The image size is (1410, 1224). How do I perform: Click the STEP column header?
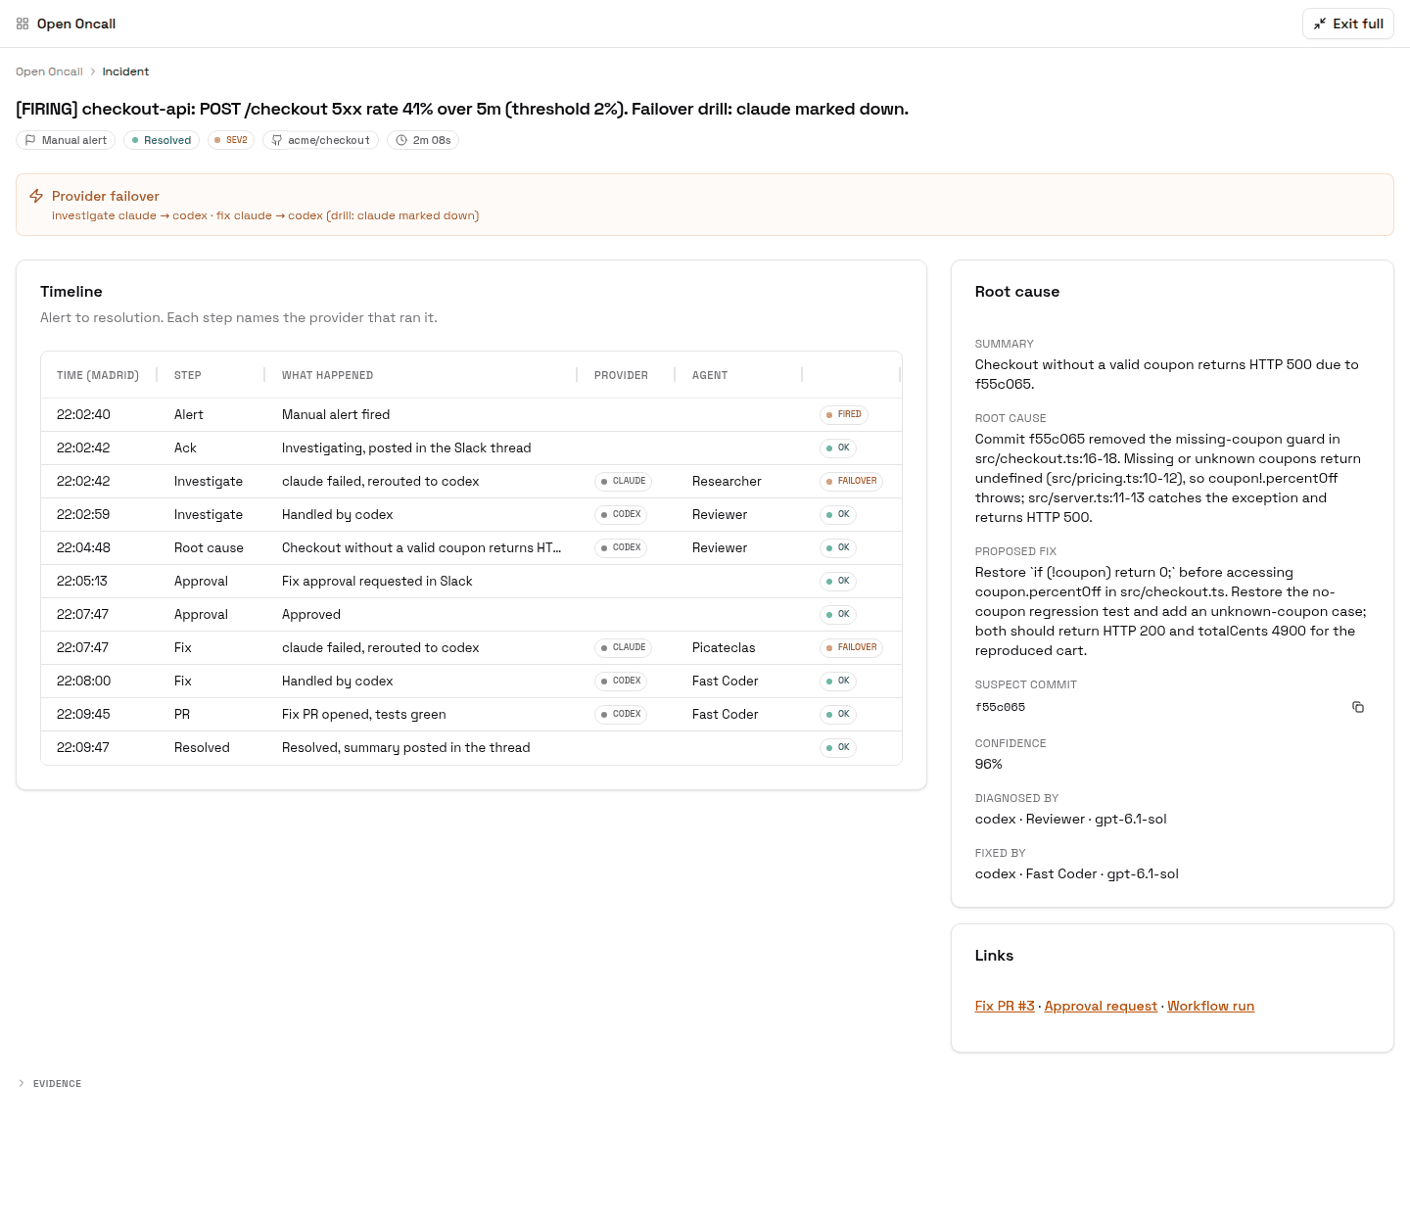click(188, 375)
